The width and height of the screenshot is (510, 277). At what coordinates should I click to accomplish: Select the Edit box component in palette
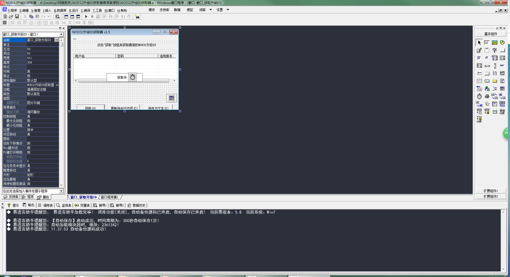coord(487,43)
